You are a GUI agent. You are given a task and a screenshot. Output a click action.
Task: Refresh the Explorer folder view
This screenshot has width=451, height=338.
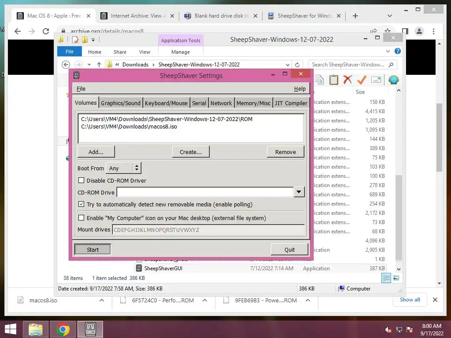pyautogui.click(x=297, y=65)
